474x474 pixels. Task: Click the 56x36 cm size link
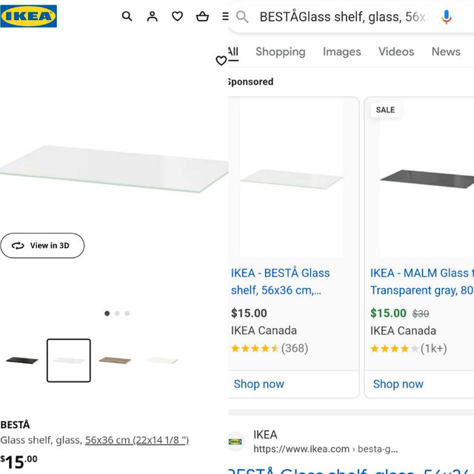point(136,440)
